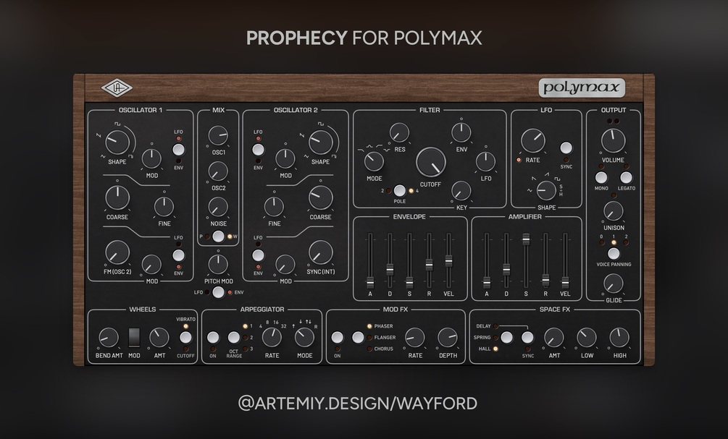Click the Mod FX Depth knob
Image resolution: width=728 pixels, height=439 pixels.
tap(448, 338)
